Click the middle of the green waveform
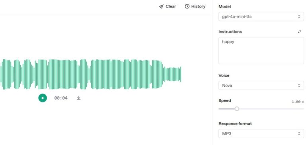The image size is (306, 145). click(x=90, y=74)
